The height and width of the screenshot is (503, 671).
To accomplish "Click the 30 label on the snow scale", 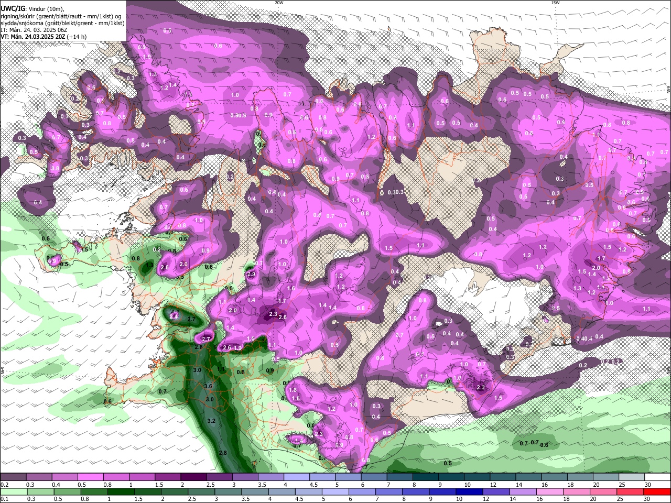I will (x=648, y=485).
